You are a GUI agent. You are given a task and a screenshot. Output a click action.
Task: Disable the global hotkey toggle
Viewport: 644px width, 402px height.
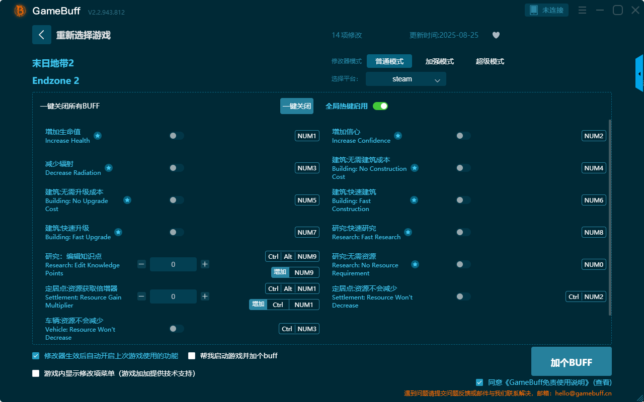tap(380, 106)
